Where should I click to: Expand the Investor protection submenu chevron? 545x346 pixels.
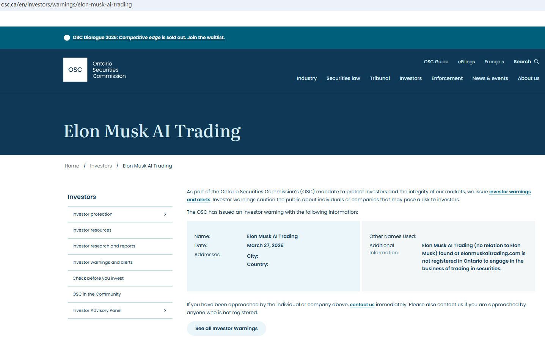point(165,214)
